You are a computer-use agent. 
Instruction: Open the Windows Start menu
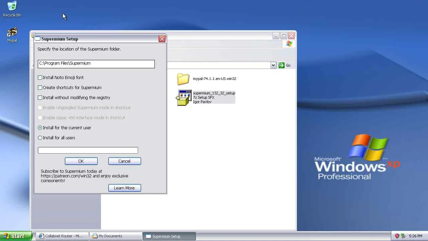pos(16,236)
